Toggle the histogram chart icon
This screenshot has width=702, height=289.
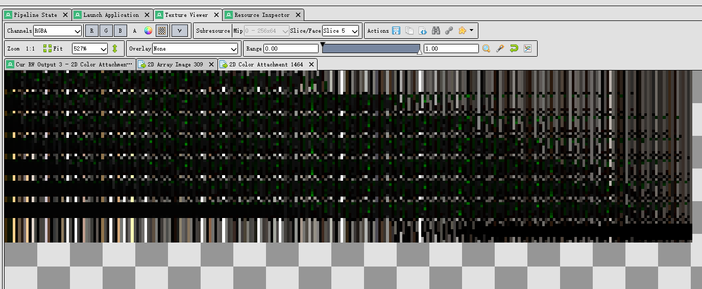coord(527,49)
